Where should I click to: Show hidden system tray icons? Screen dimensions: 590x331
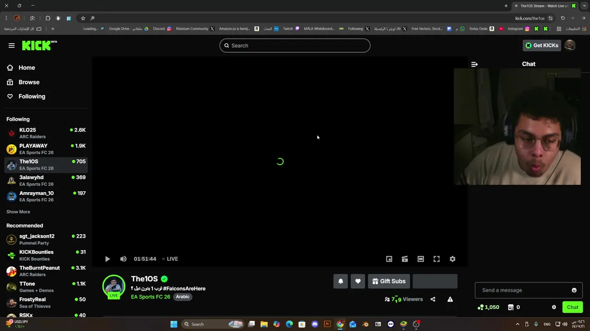(x=517, y=324)
